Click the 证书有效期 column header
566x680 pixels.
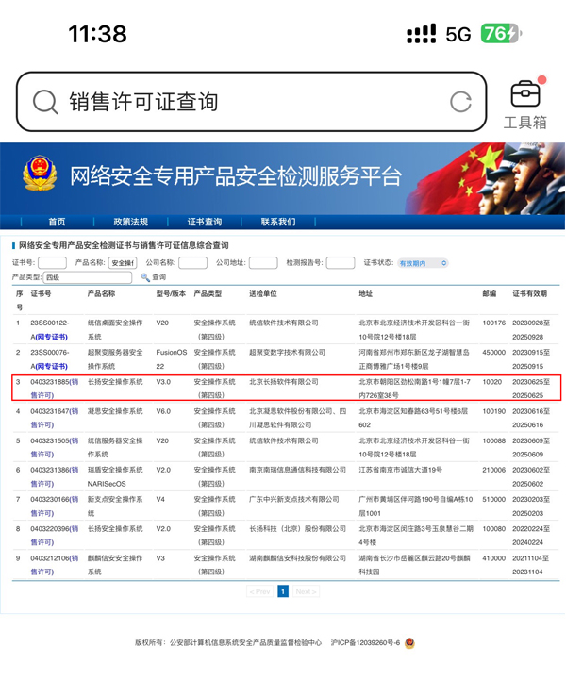click(x=529, y=294)
